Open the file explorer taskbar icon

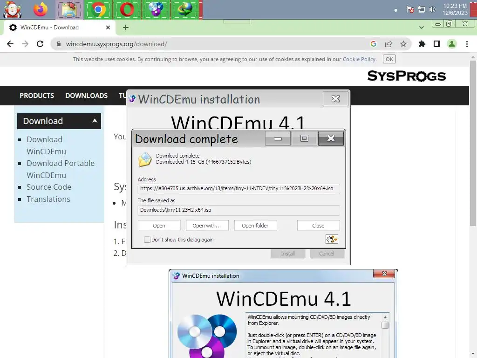coord(69,9)
